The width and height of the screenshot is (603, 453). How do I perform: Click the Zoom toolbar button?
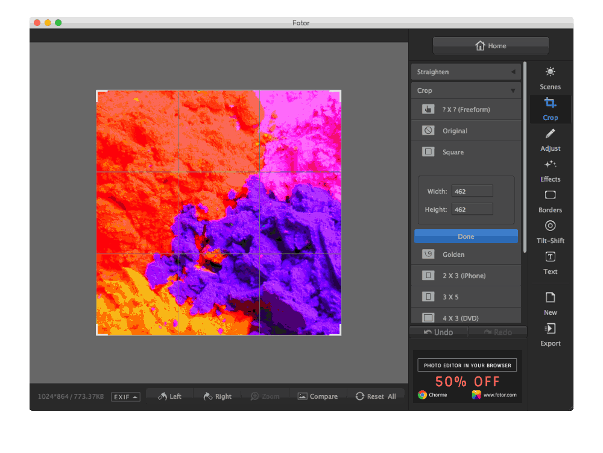point(265,396)
